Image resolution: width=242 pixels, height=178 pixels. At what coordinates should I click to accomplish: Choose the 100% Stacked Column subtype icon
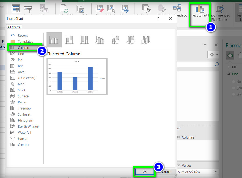pyautogui.click(x=84, y=40)
